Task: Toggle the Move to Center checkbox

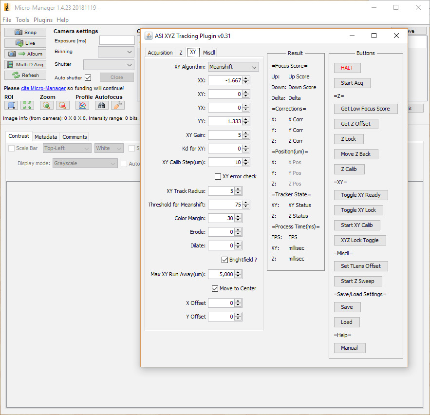Action: (215, 288)
